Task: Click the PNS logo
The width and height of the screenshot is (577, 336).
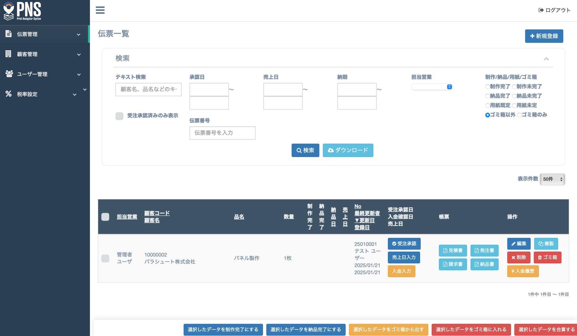Action: coord(22,11)
